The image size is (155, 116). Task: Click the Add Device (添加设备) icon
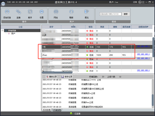[x=7, y=12]
